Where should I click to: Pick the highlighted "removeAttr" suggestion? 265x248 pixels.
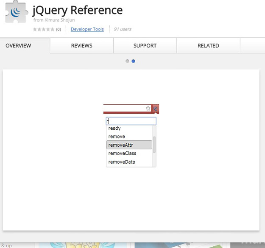129,145
